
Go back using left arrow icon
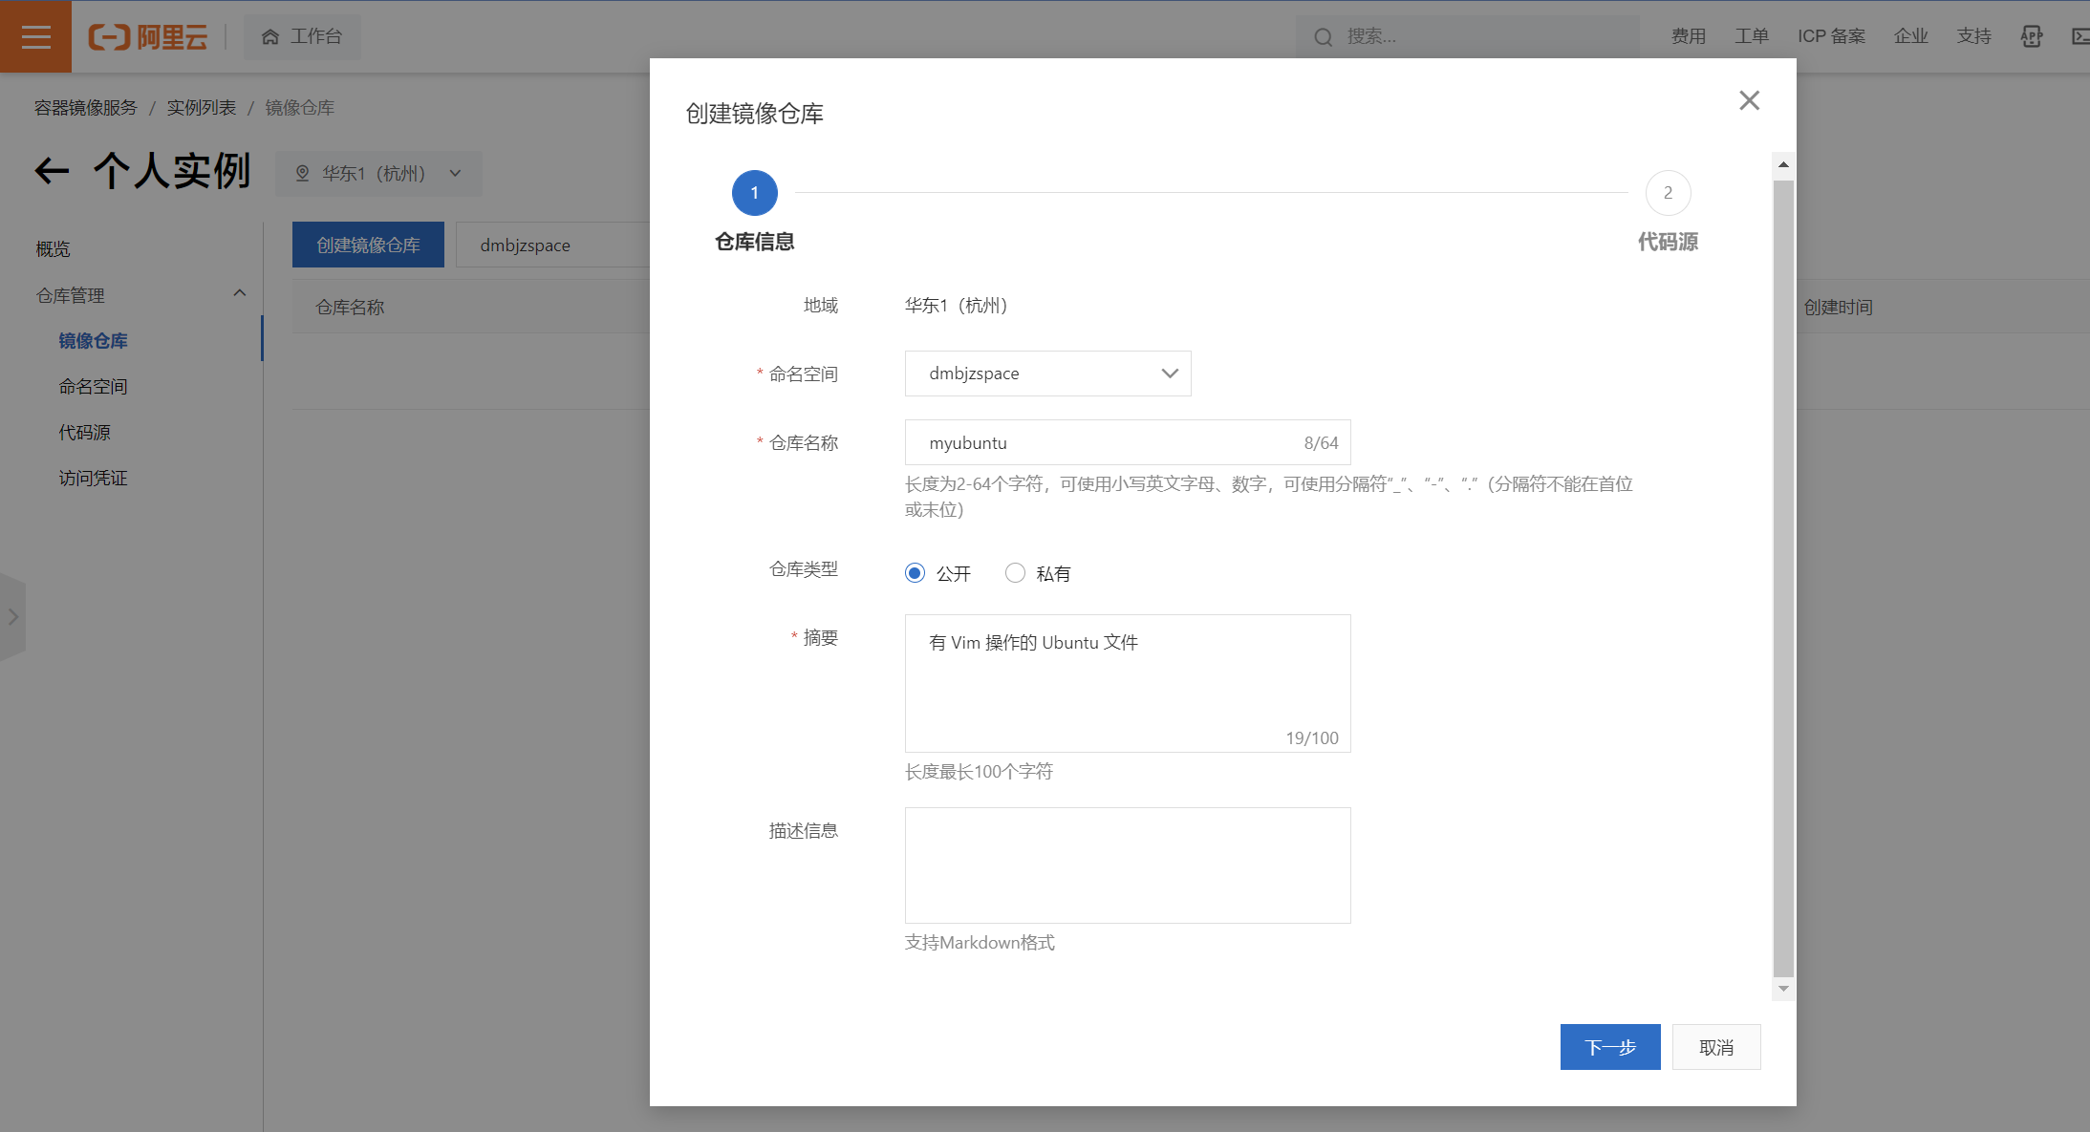pyautogui.click(x=53, y=172)
